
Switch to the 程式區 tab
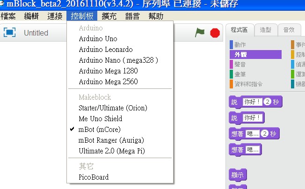coord(240,30)
